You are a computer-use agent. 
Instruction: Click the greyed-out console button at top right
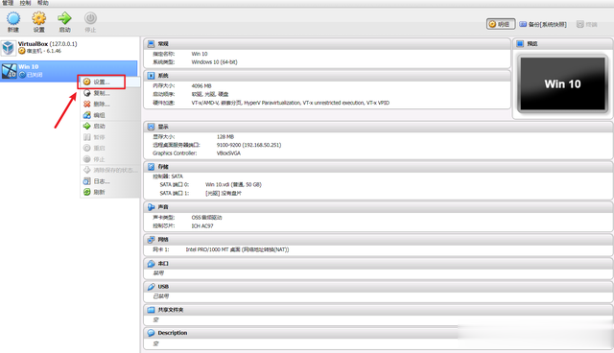click(x=586, y=24)
